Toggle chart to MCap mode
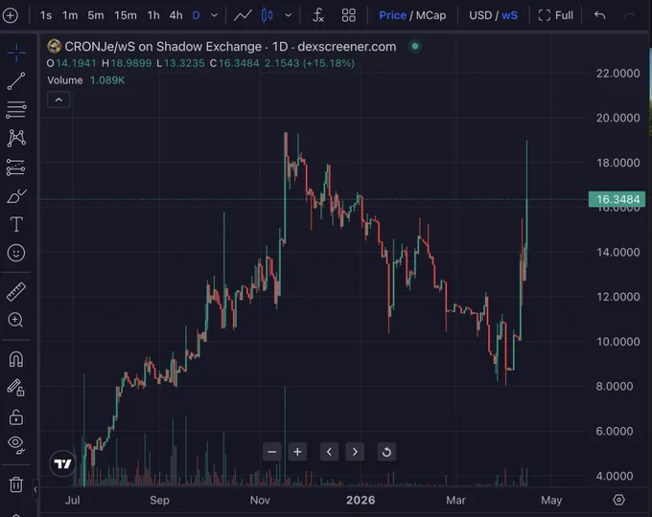The image size is (652, 517). pos(431,15)
